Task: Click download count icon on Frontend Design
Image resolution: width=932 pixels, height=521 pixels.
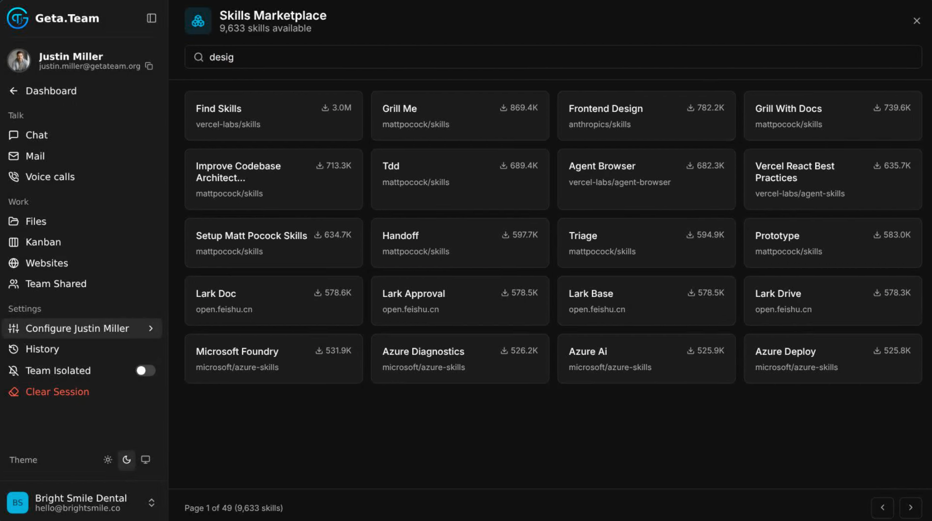Action: (x=690, y=108)
